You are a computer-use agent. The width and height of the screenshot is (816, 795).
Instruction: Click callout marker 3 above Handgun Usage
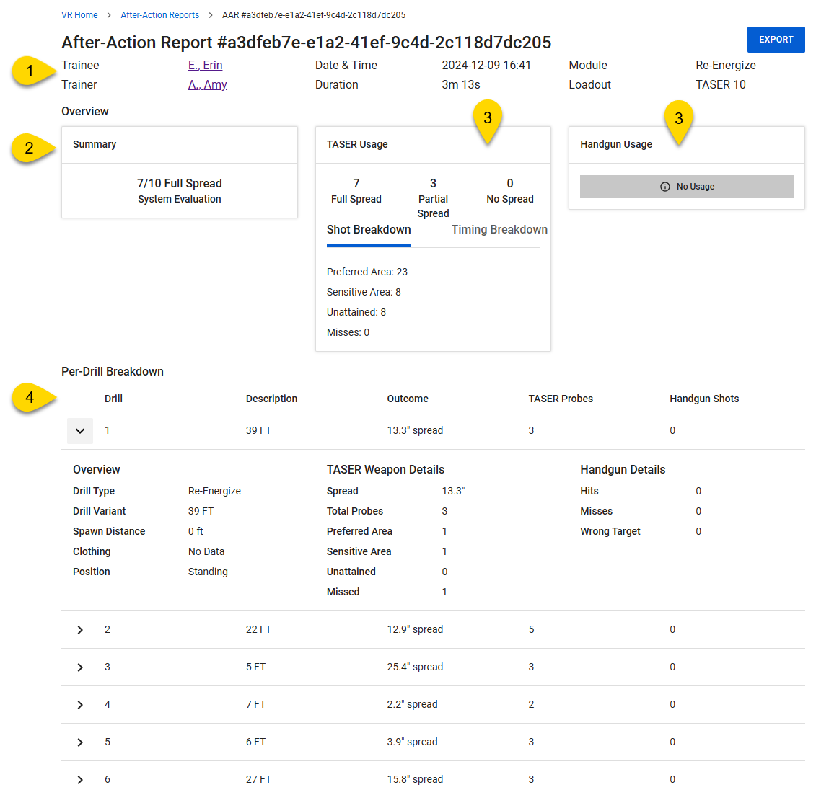point(678,118)
